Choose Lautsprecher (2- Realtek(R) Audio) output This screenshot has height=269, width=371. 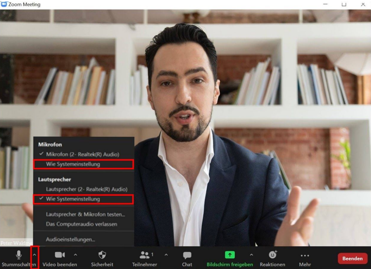[86, 189]
